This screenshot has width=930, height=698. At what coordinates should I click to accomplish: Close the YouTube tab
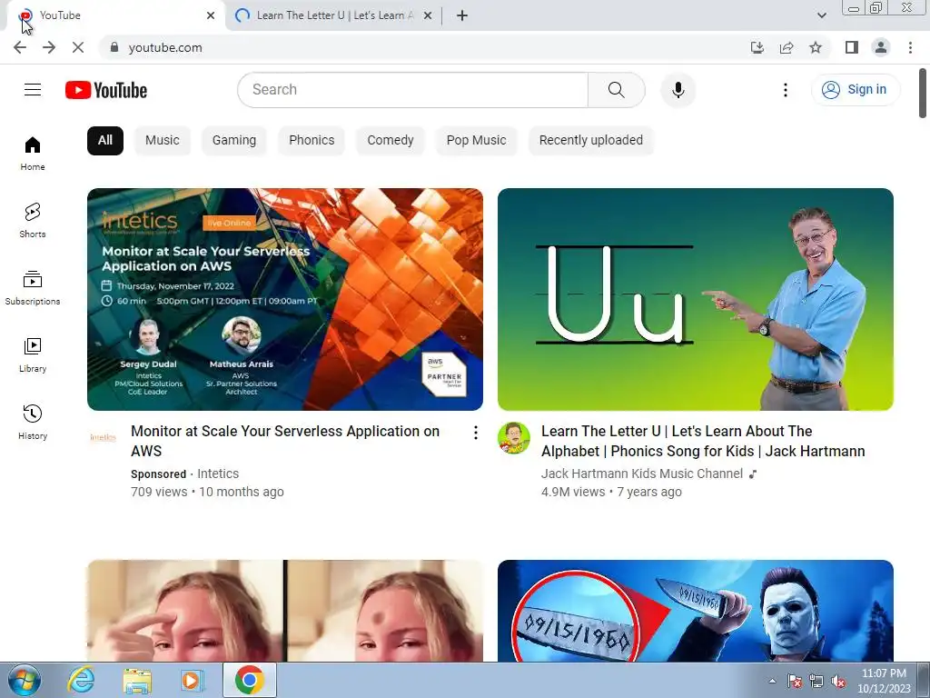click(x=211, y=15)
